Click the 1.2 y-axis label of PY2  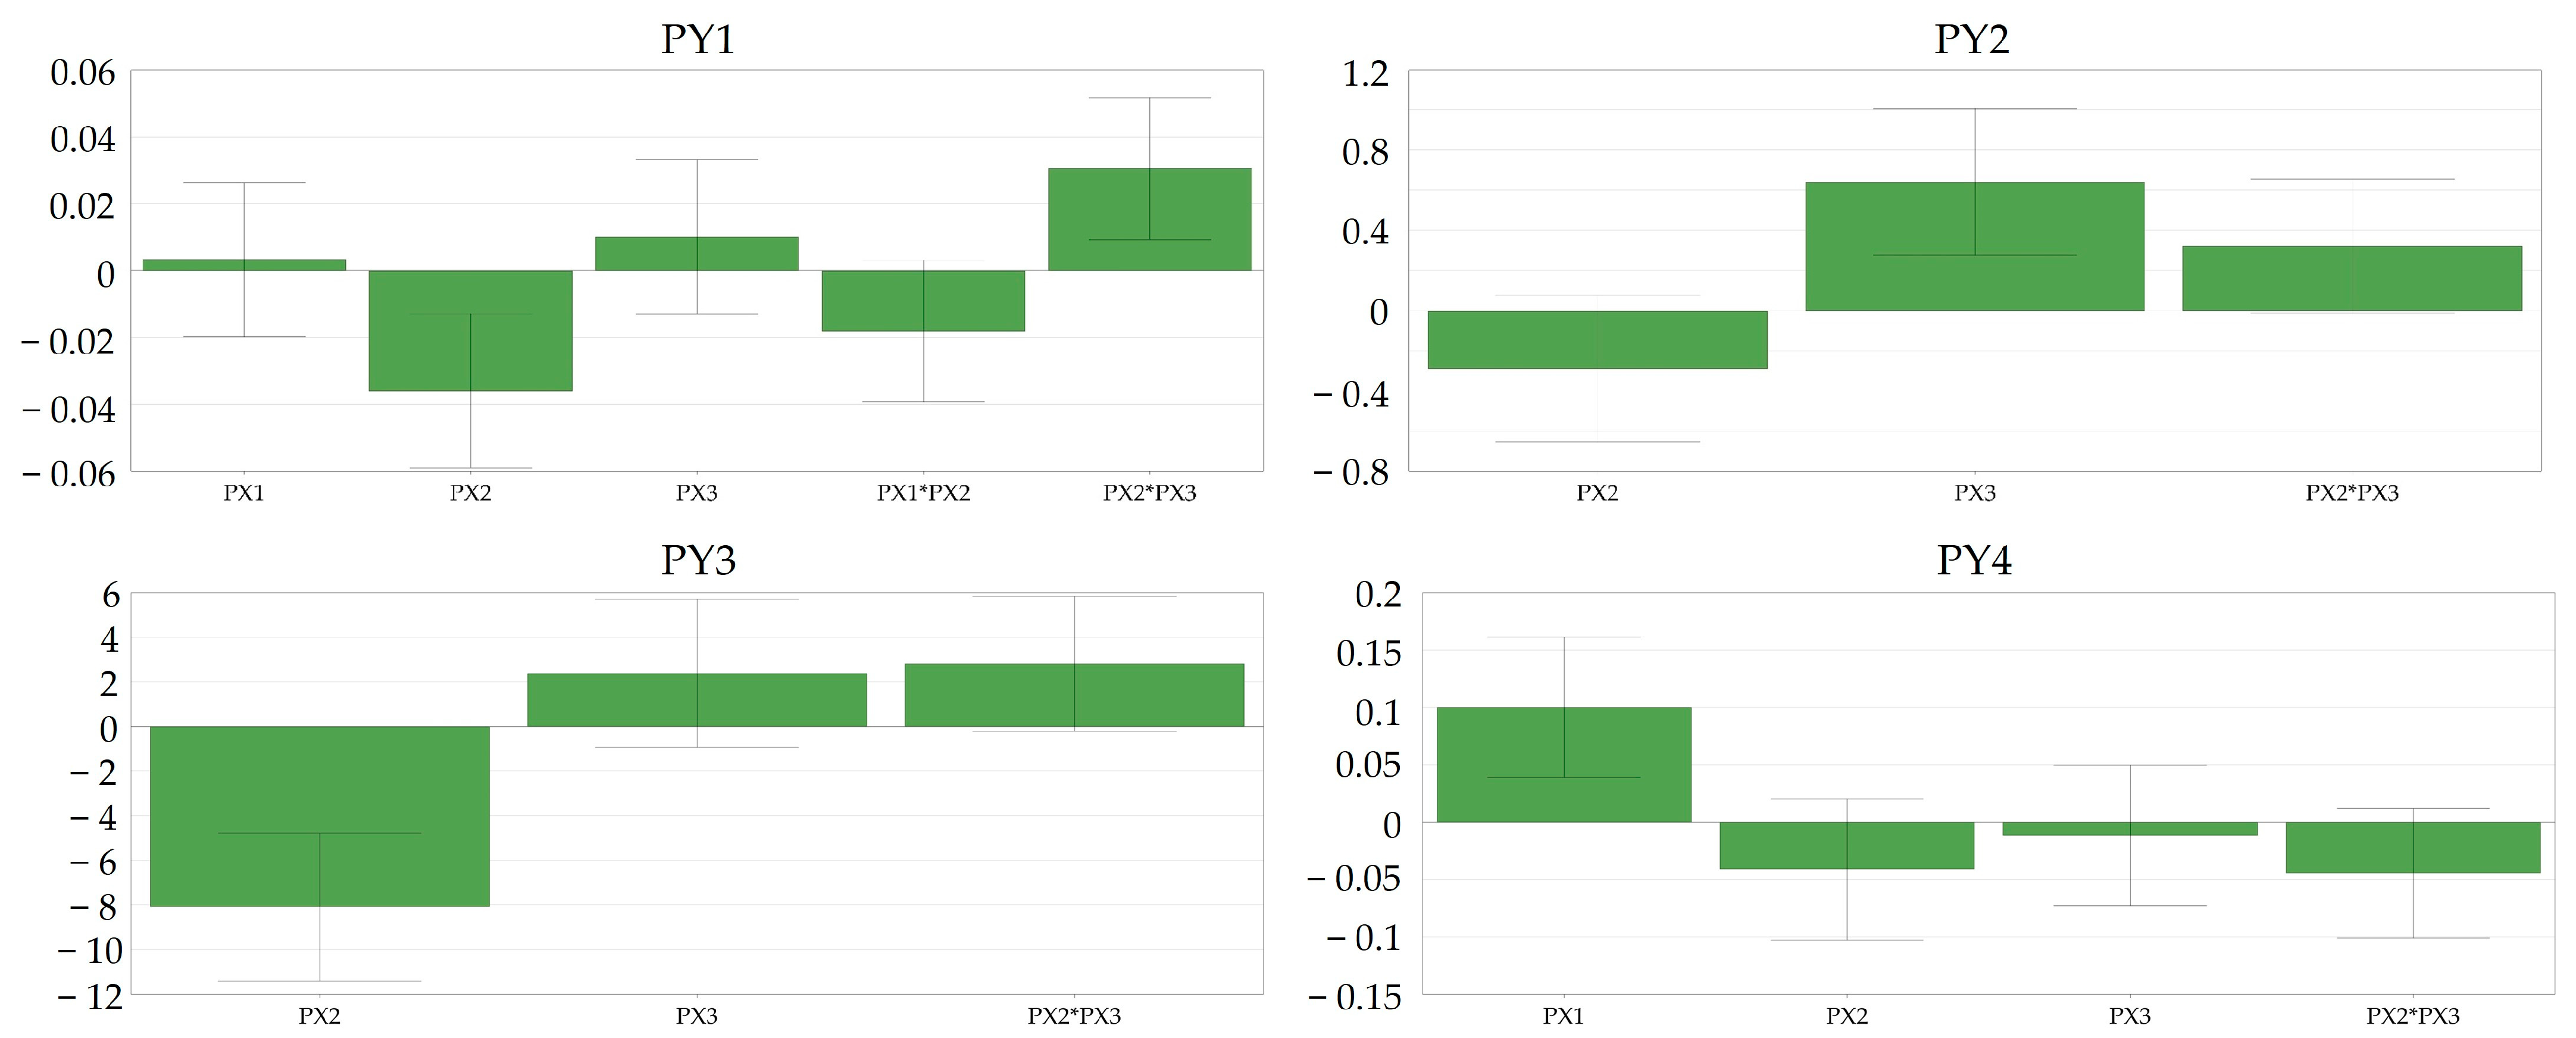click(x=1365, y=73)
